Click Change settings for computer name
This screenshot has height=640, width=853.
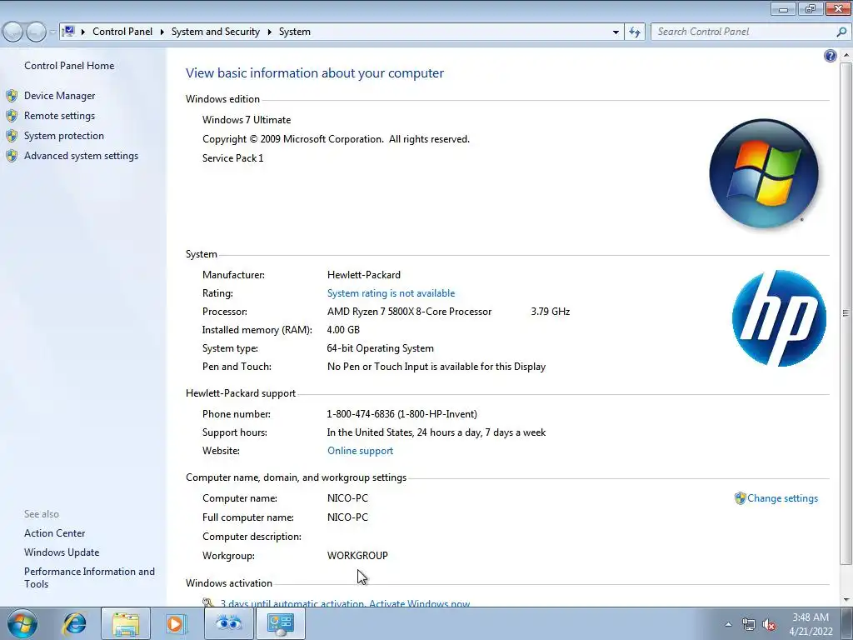point(782,498)
